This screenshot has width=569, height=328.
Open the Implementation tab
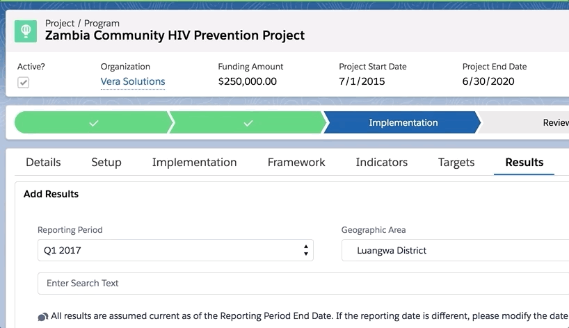coord(195,163)
